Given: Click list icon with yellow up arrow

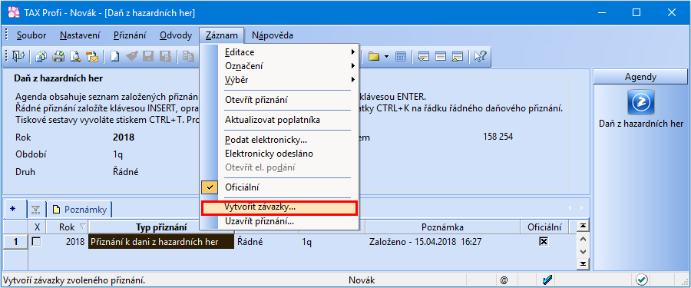Looking at the screenshot, I should pos(458,57).
